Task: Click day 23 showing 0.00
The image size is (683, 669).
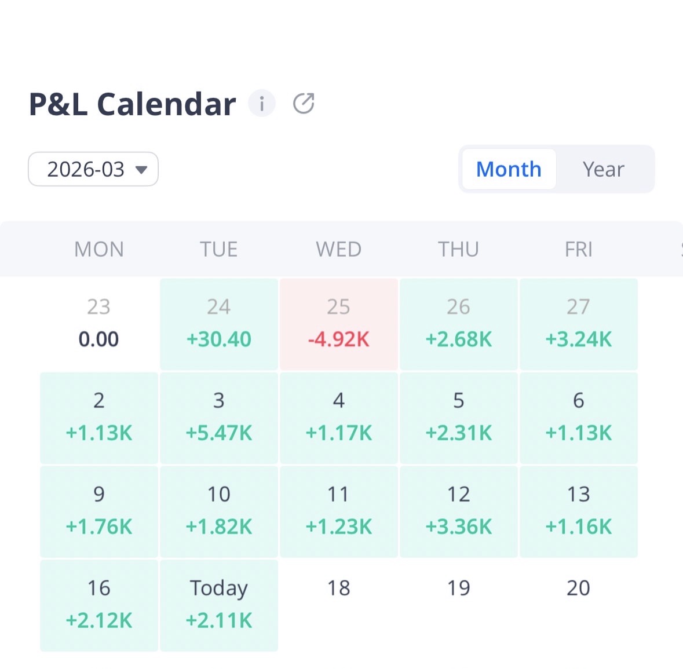Action: tap(99, 324)
